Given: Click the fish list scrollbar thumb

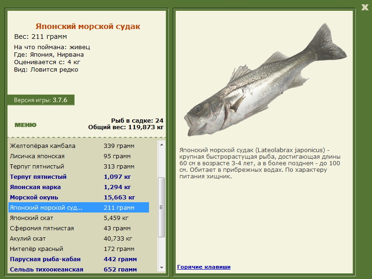Looking at the screenshot, I should coord(162,207).
